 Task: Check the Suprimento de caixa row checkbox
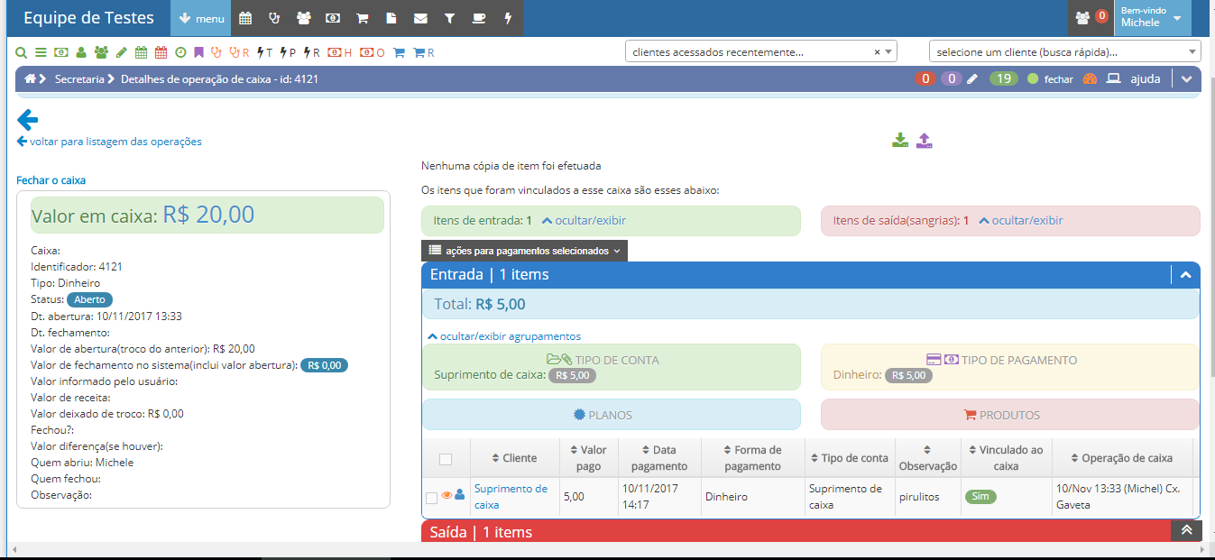pyautogui.click(x=431, y=497)
